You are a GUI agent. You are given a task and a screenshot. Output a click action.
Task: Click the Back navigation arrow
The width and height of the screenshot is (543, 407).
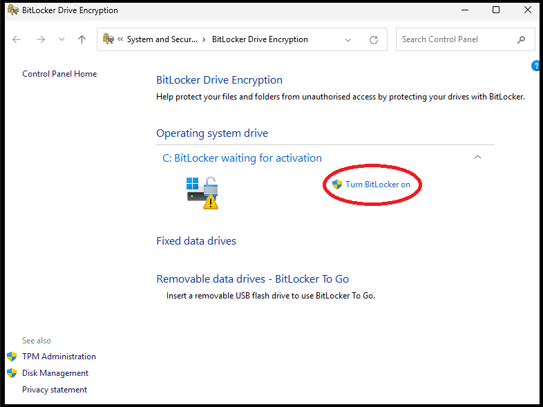pyautogui.click(x=17, y=39)
